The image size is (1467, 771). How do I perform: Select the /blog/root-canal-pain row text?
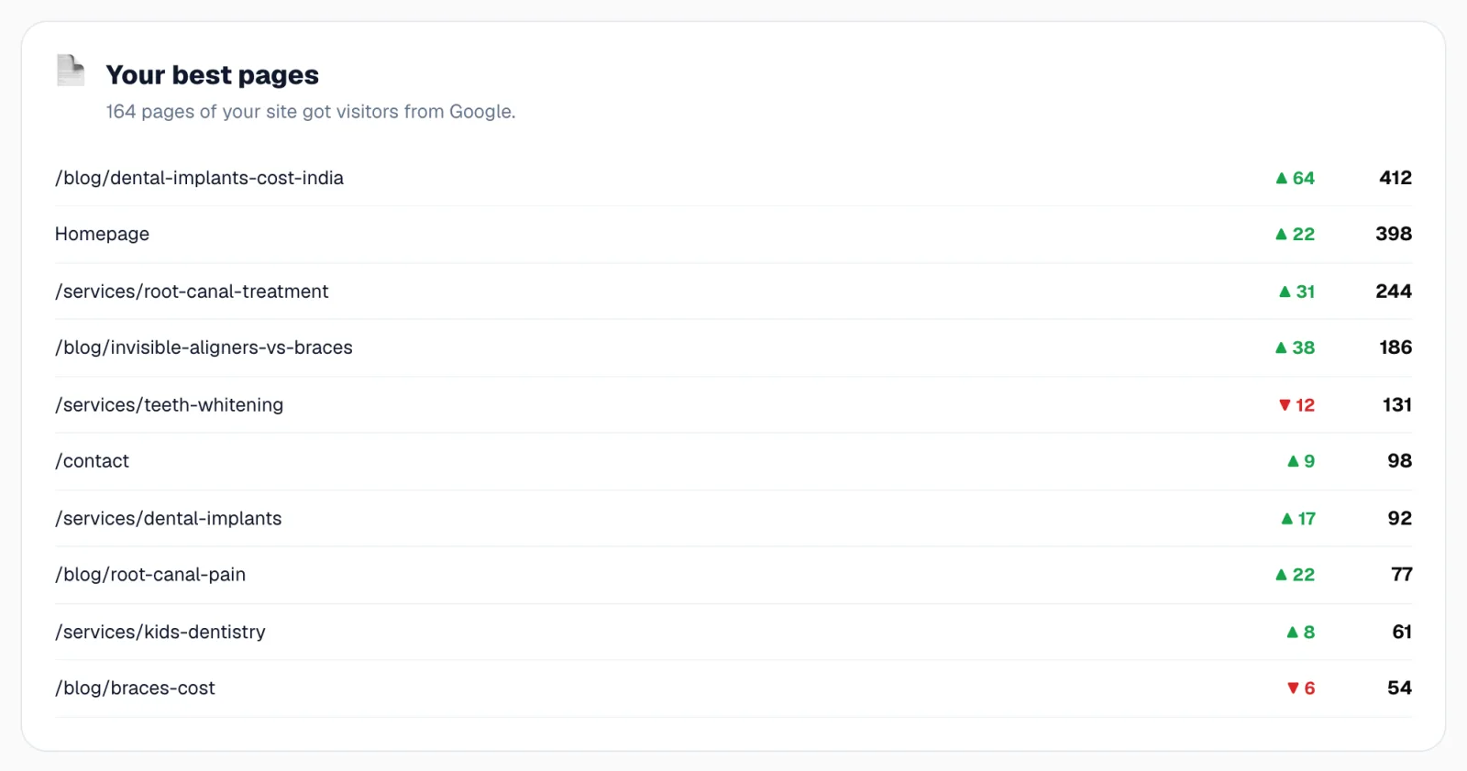[150, 575]
